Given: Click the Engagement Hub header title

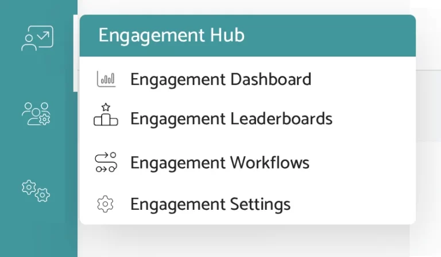Looking at the screenshot, I should [171, 36].
